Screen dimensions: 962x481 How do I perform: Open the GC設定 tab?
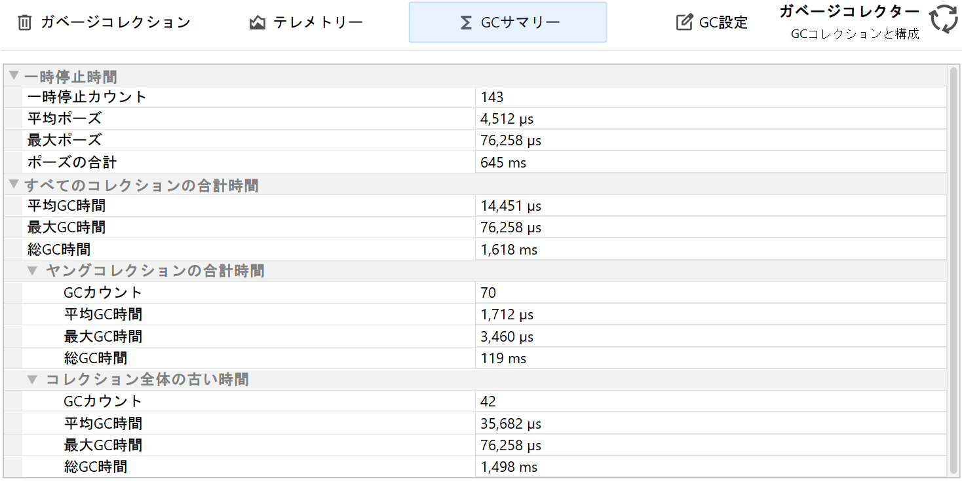pyautogui.click(x=723, y=23)
